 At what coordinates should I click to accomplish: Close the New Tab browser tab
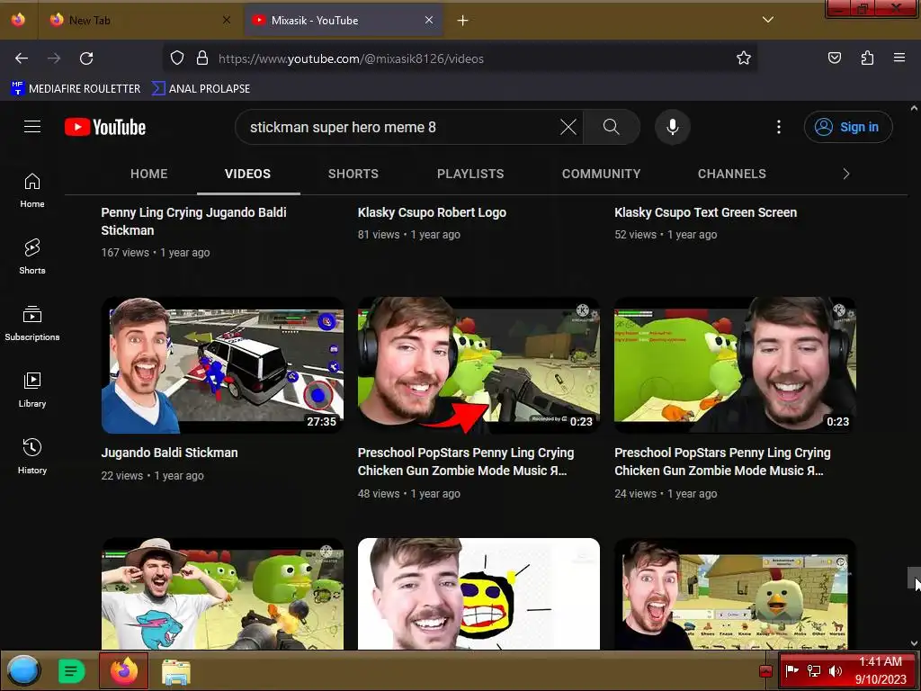point(227,20)
